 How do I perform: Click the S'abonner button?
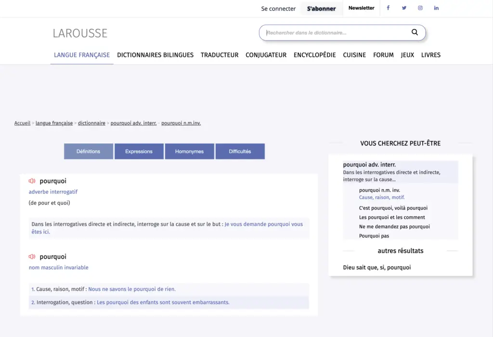(321, 8)
